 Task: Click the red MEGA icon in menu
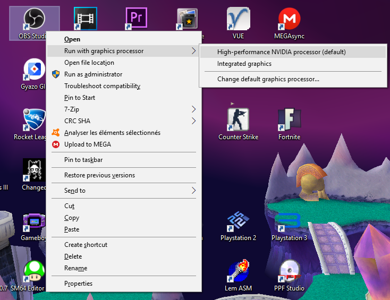[x=56, y=144]
